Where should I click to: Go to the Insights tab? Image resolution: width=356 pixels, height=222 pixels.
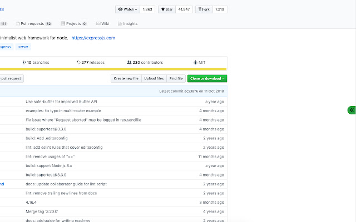[x=127, y=23]
